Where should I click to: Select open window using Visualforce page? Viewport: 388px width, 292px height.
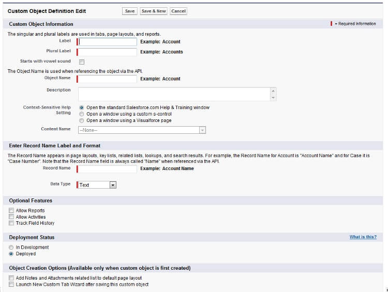tap(81, 120)
